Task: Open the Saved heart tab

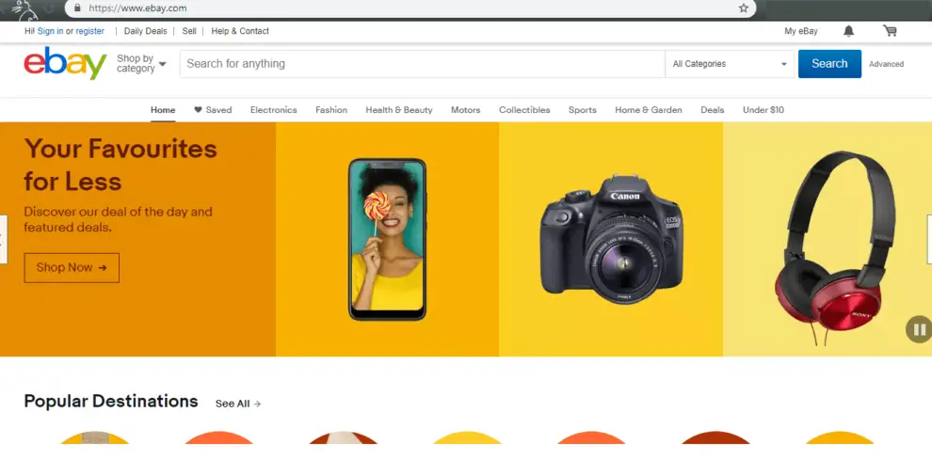Action: [213, 110]
